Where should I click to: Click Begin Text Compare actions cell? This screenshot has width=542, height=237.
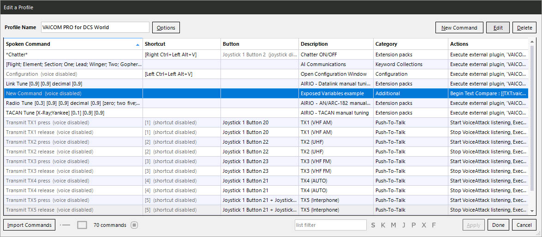[x=488, y=93]
